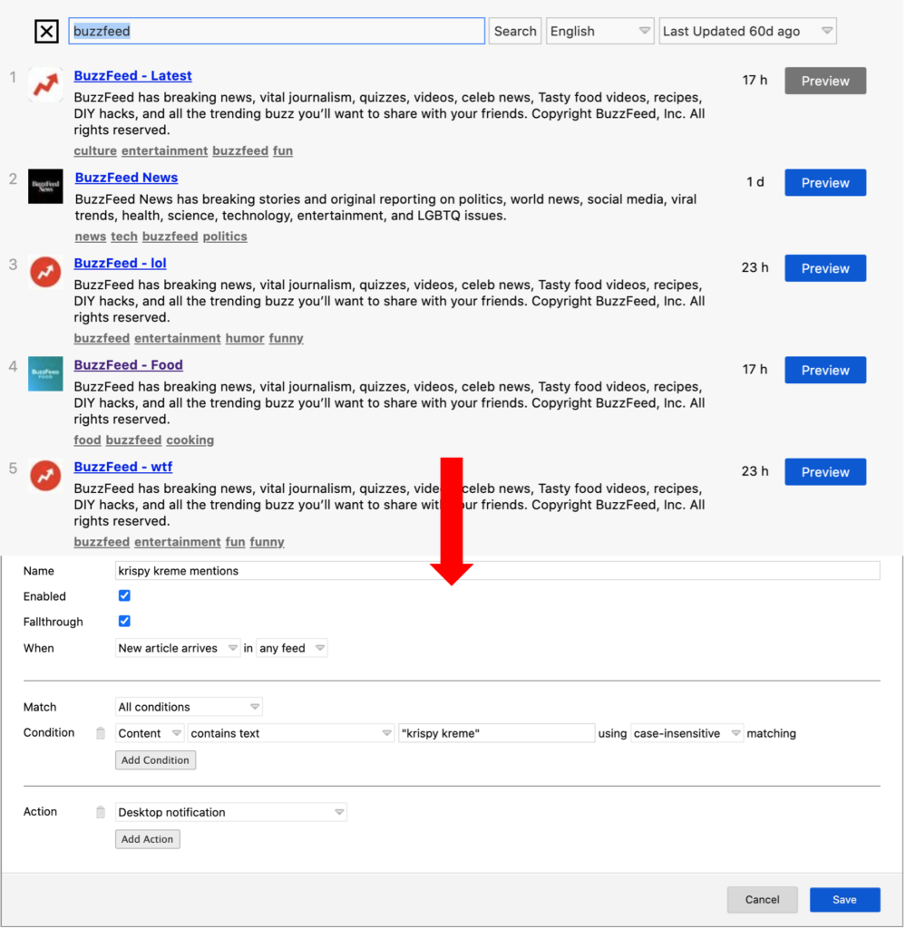Click the BuzzFeed - wtf red icon

coord(45,475)
